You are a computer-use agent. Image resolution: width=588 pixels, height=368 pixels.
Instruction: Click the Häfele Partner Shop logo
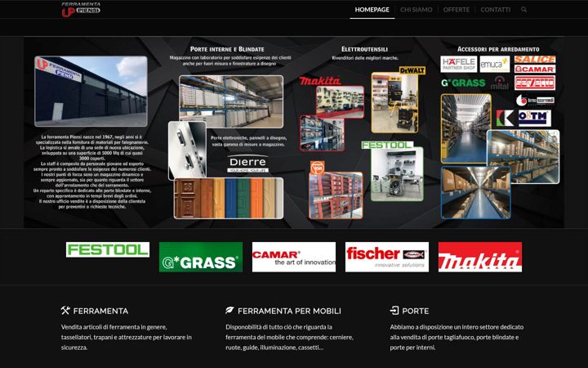coord(459,64)
